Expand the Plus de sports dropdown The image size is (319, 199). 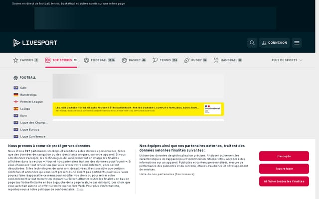tap(287, 60)
